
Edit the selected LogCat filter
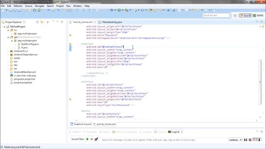[x=96, y=139]
